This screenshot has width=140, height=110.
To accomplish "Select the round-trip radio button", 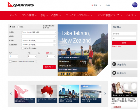I will click(x=10, y=27).
